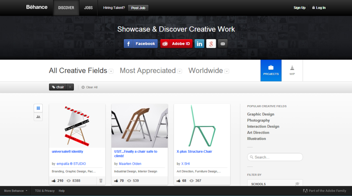Click thumbs-up icon on X-plus card
352x196 pixels.
(x=178, y=181)
